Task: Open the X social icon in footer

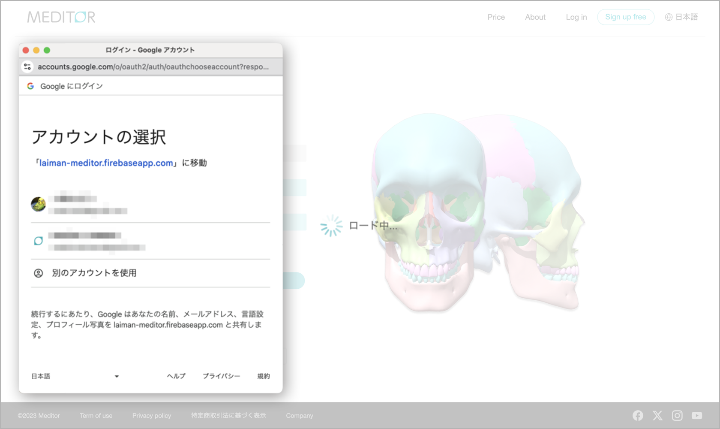Action: [657, 415]
